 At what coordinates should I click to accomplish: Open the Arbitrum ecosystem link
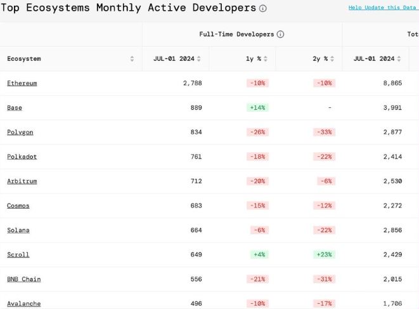tap(22, 181)
